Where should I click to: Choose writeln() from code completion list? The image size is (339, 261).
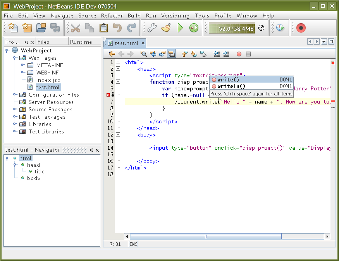tap(251, 86)
